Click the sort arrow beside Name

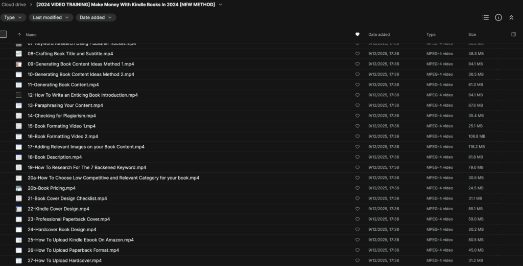(x=19, y=35)
